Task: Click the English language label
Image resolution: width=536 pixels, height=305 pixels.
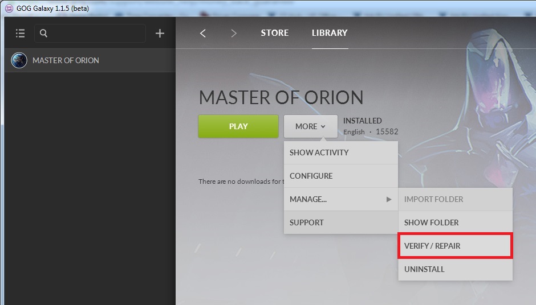Action: tap(354, 132)
